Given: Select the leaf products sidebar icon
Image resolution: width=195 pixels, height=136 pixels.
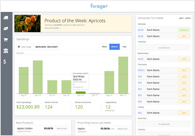Looking at the screenshot, I should pos(5,29).
